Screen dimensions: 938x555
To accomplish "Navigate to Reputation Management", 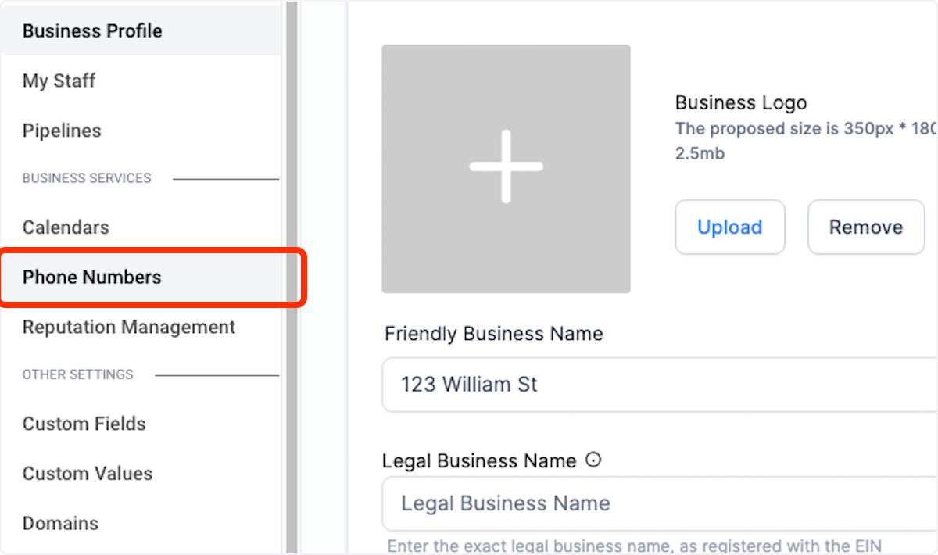I will (129, 327).
